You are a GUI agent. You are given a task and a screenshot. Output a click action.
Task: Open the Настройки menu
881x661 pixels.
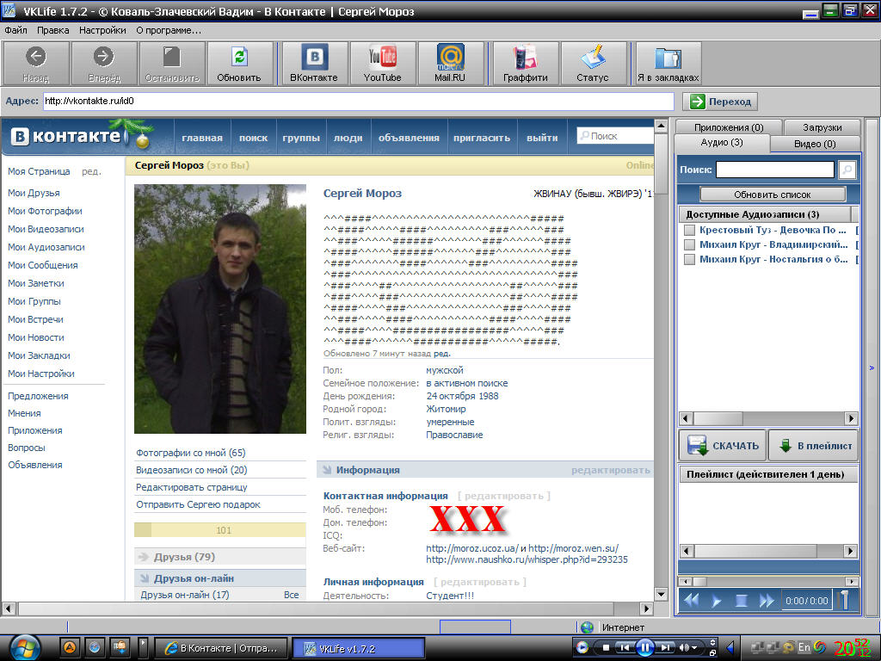pyautogui.click(x=102, y=30)
